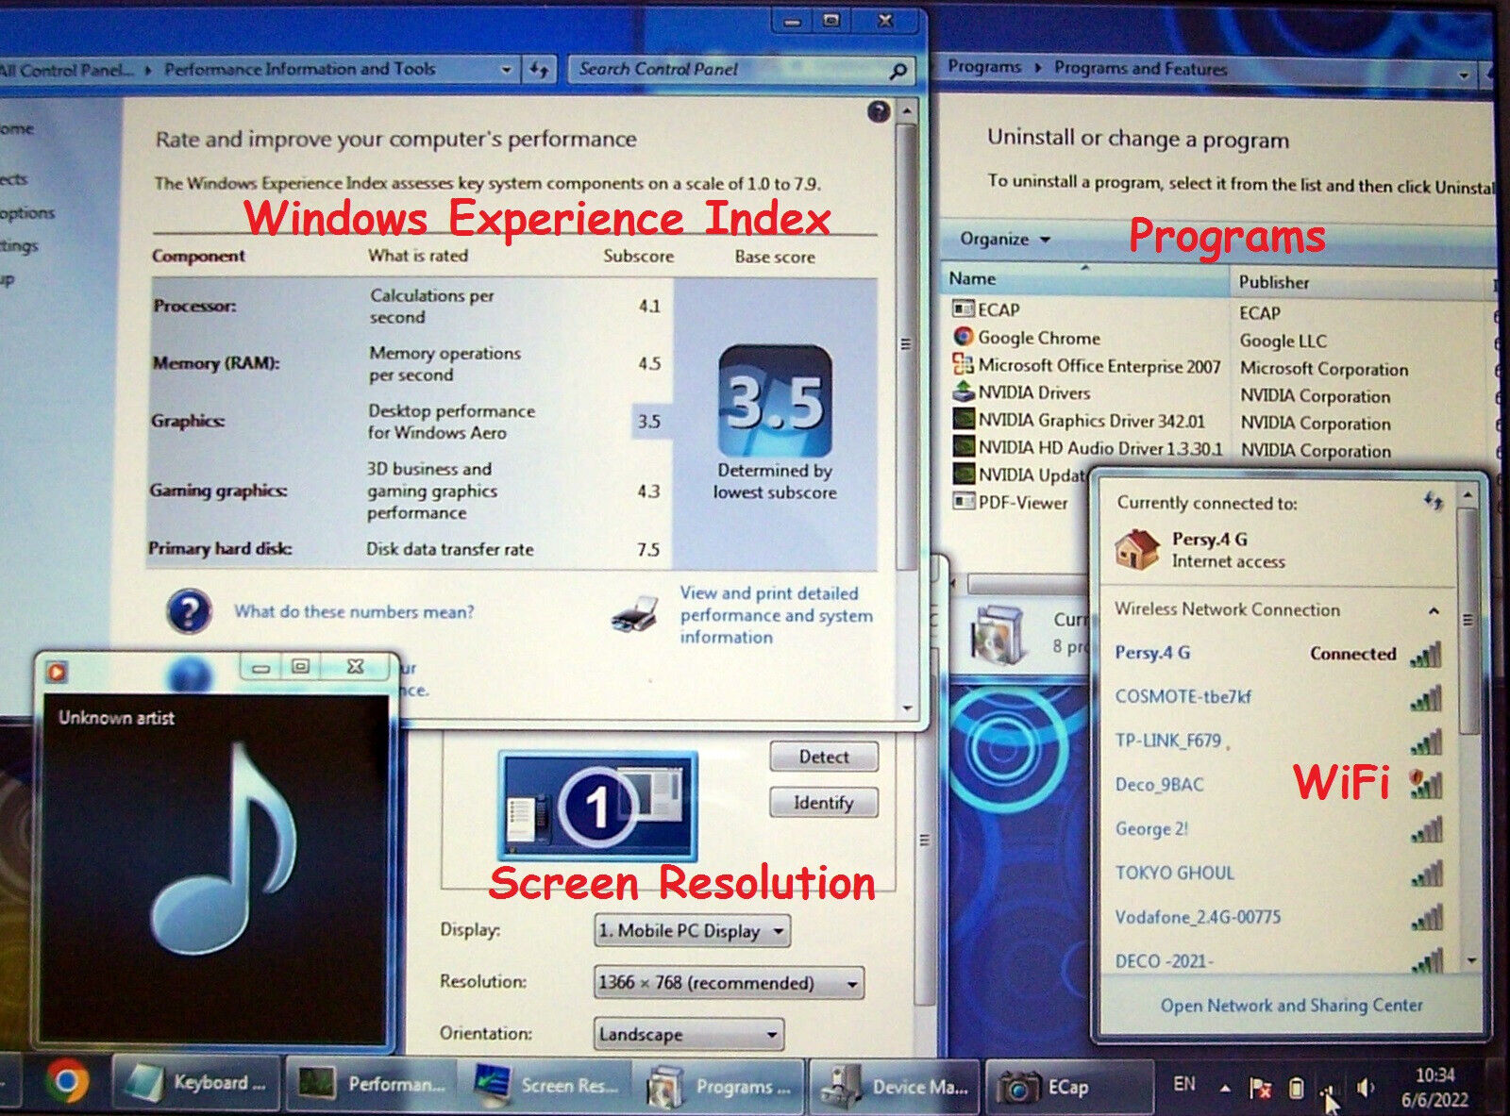Click the house network icon for Persy.4 G
The width and height of the screenshot is (1510, 1116).
point(1137,548)
